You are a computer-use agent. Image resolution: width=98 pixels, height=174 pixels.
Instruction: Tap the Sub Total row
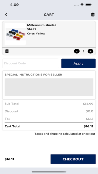(49, 104)
